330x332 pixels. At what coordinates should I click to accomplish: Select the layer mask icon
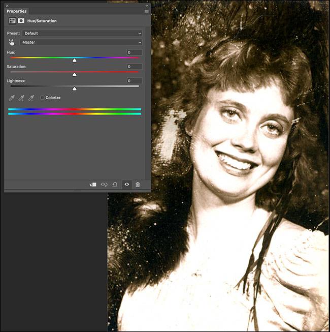[21, 21]
